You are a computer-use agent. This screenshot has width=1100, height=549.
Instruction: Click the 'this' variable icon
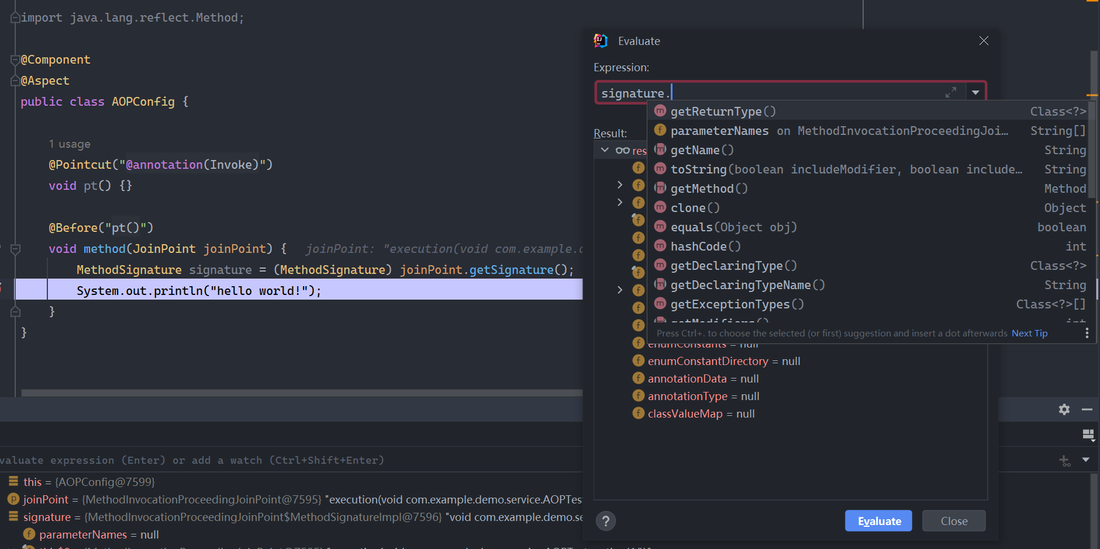tap(13, 481)
